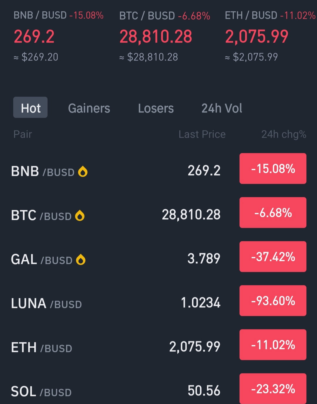This screenshot has width=317, height=404.
Task: Sort by the Last Price column header
Action: click(202, 134)
